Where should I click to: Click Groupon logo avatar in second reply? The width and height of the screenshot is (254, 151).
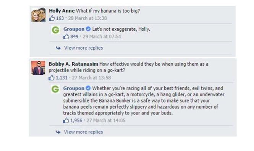pos(55,89)
